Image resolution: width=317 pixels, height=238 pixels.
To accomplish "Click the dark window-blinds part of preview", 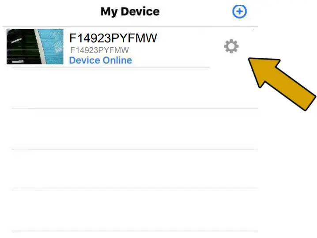I will pyautogui.click(x=21, y=47).
